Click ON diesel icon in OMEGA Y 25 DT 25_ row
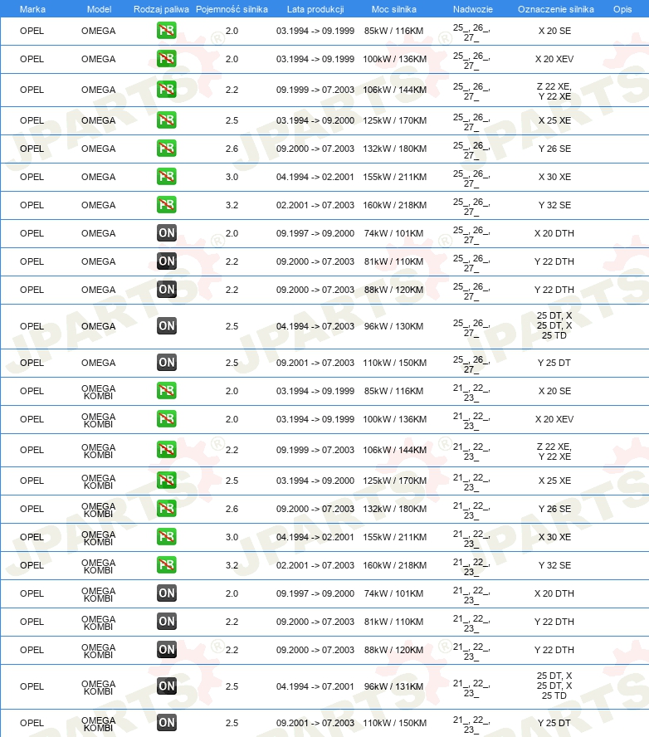This screenshot has width=649, height=737. pos(166,363)
